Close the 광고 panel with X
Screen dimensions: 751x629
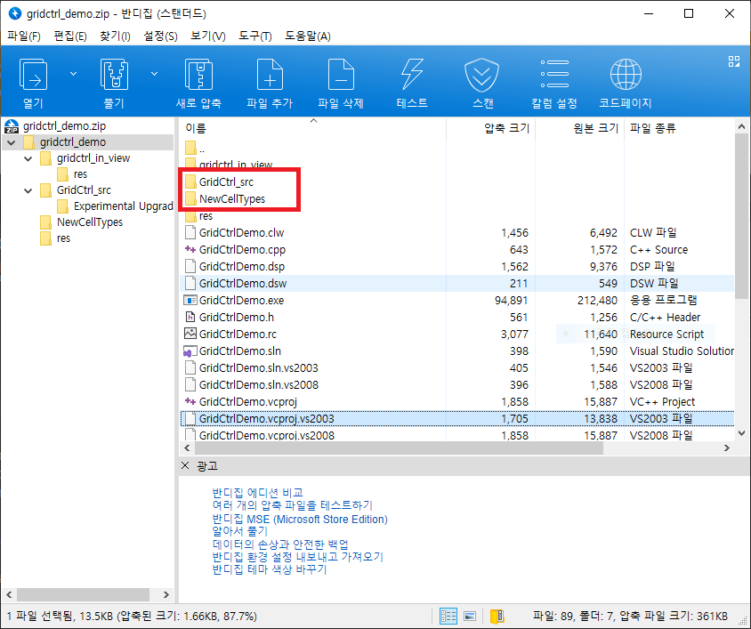(x=185, y=465)
